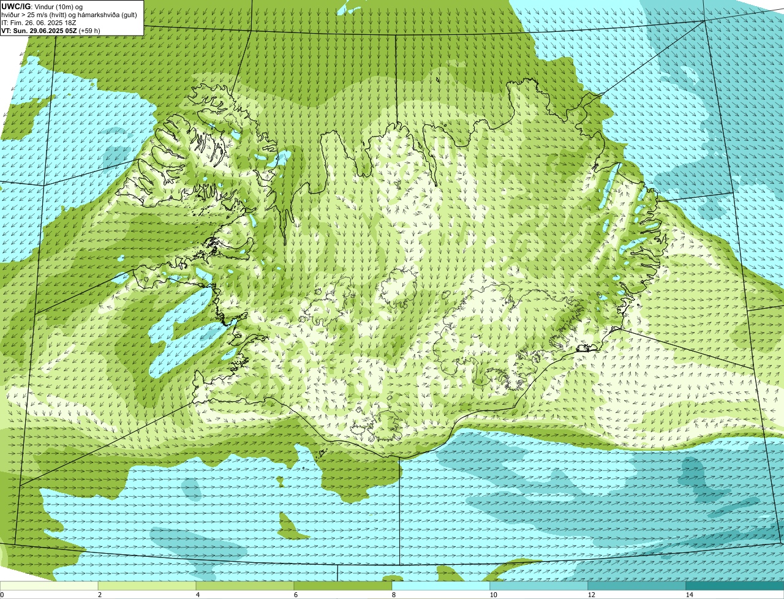Click the legend value '6'
784x599 pixels.
point(295,595)
